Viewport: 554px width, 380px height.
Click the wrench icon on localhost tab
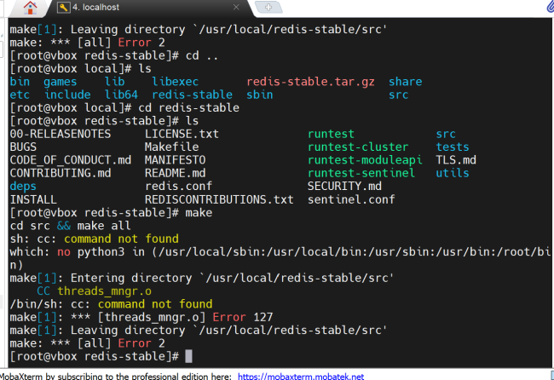(x=65, y=9)
